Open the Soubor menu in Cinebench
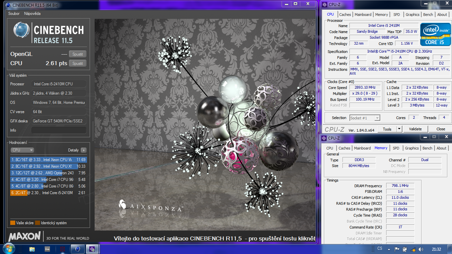The image size is (452, 254). 14,14
